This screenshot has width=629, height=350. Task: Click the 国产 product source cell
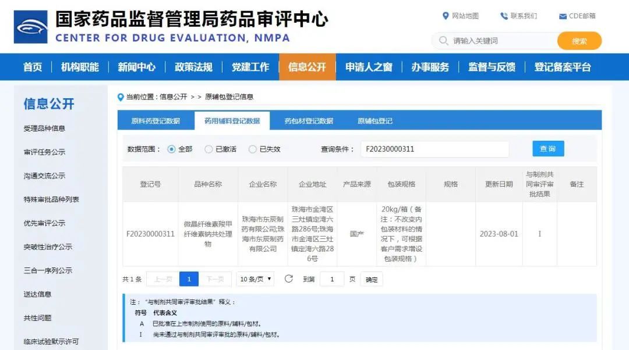(356, 234)
